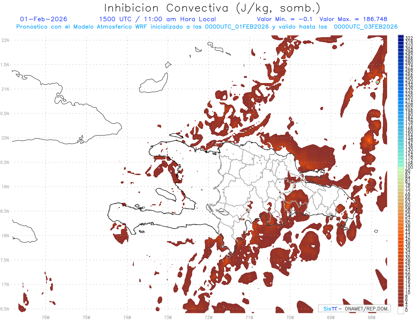417x322 pixels.
Task: Click the '22N' latitude label
Action: (x=5, y=40)
